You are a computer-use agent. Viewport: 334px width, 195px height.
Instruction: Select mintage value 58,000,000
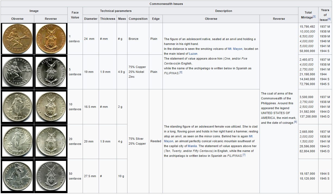307,51
